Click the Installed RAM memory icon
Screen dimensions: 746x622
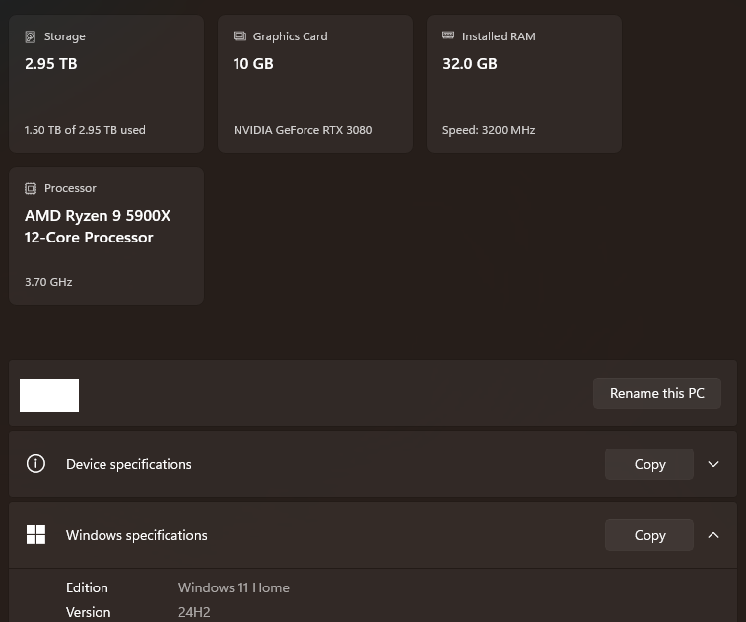(x=448, y=35)
